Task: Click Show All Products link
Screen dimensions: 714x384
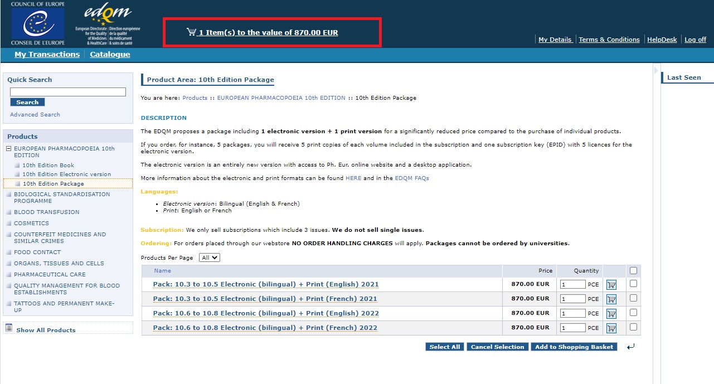Action: click(46, 330)
